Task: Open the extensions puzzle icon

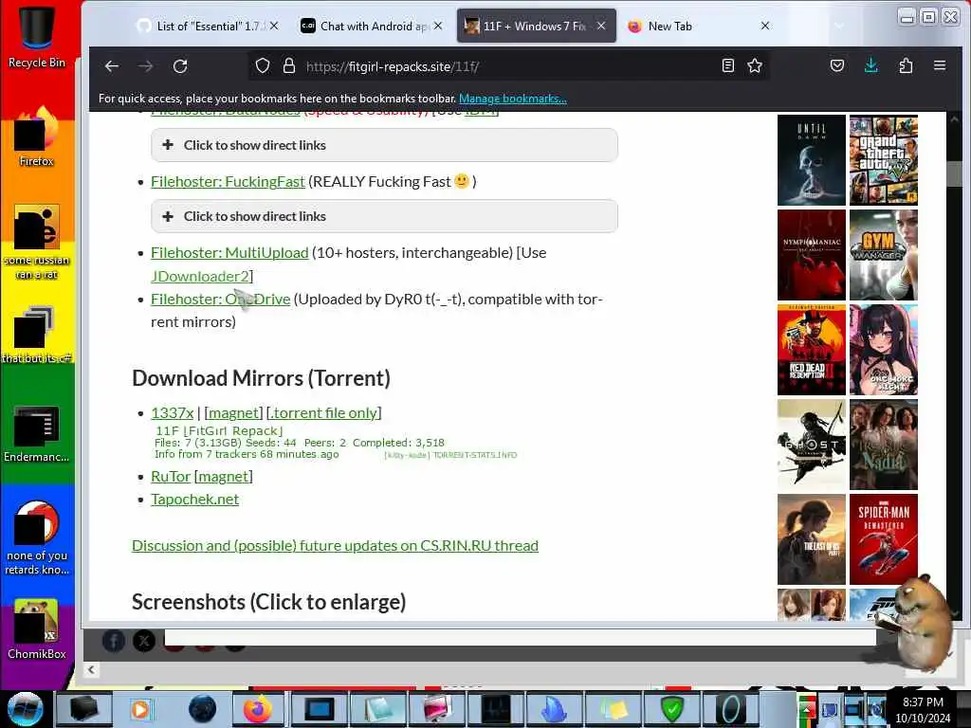Action: pyautogui.click(x=906, y=65)
